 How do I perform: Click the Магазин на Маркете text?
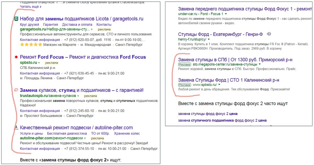60,45
